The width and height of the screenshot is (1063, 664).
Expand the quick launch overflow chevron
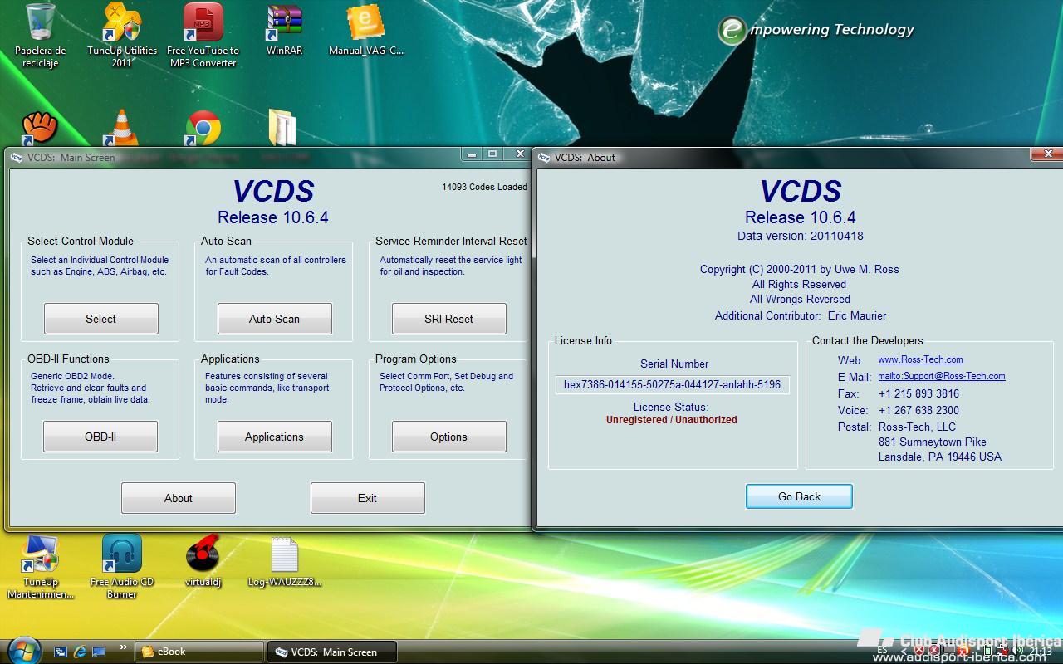click(x=124, y=647)
